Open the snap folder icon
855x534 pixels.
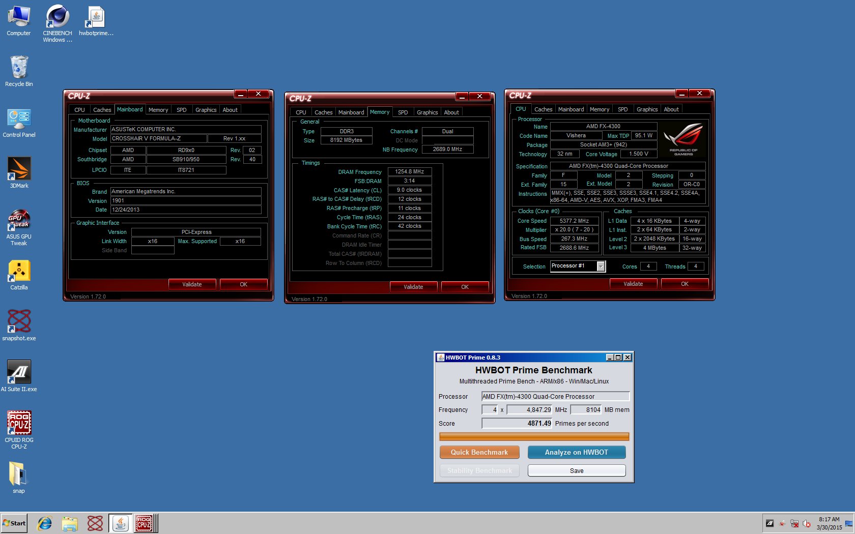[19, 477]
